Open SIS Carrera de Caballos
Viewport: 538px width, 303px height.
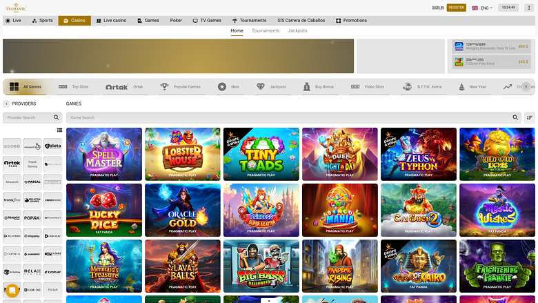[x=301, y=21]
